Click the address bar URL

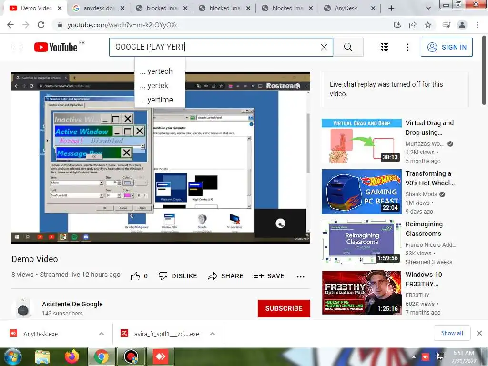coord(123,25)
